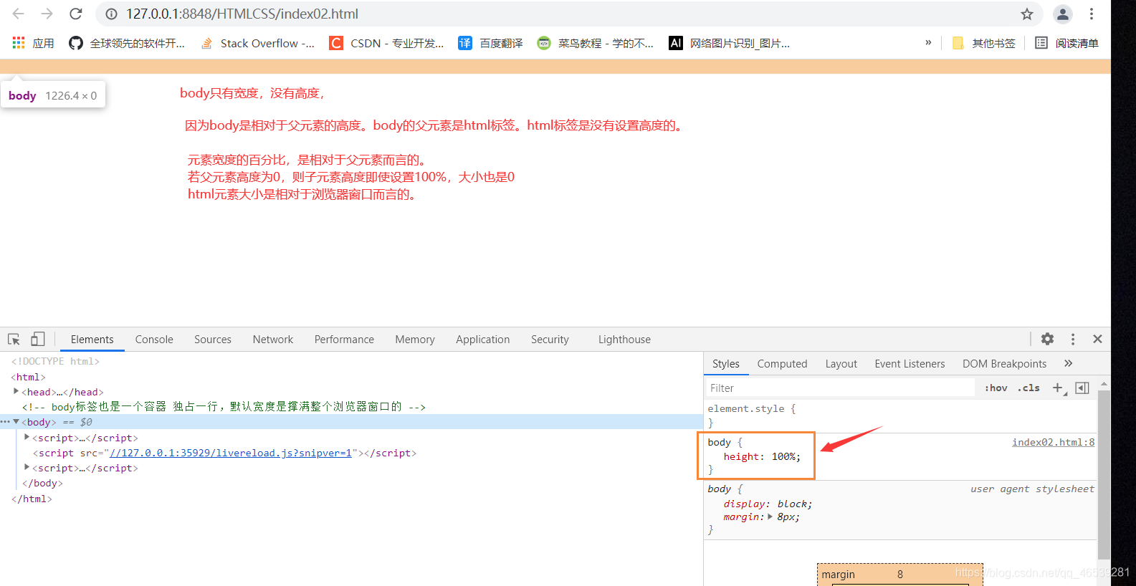The width and height of the screenshot is (1136, 586).
Task: Toggle the device toolbar mode
Action: click(37, 339)
